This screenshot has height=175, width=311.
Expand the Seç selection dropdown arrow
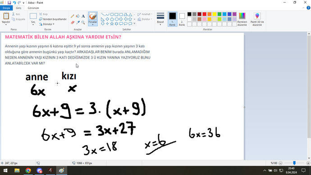click(x=33, y=25)
